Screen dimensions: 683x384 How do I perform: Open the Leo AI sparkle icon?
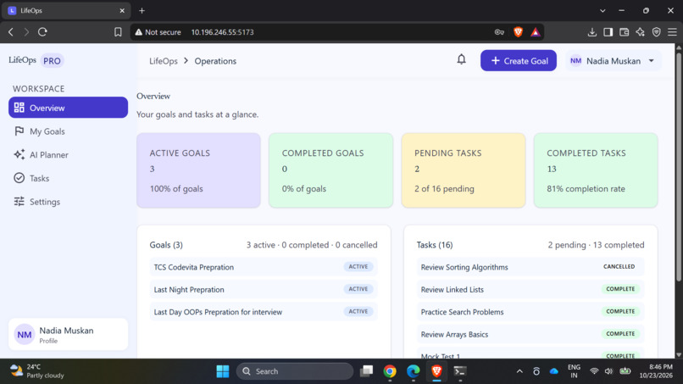click(x=641, y=32)
